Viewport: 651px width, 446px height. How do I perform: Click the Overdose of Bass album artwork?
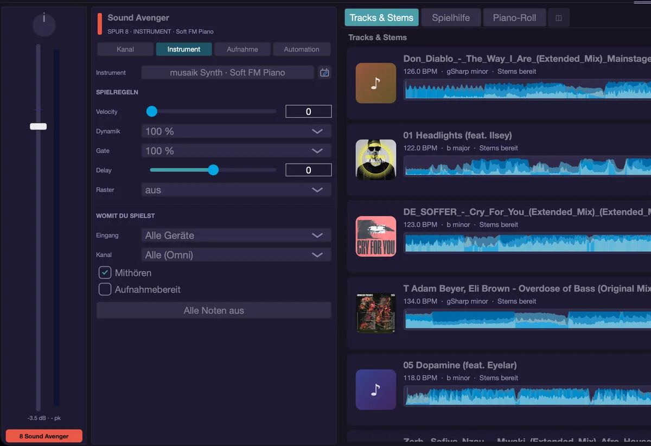pos(375,313)
